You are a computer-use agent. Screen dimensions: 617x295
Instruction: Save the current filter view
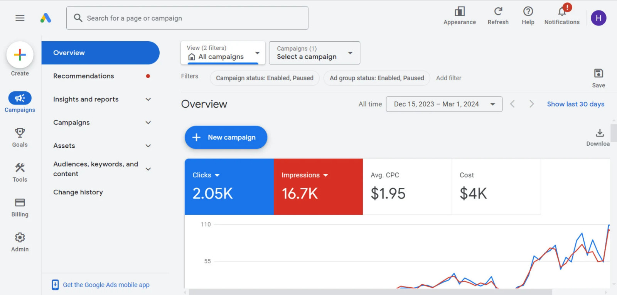click(598, 78)
